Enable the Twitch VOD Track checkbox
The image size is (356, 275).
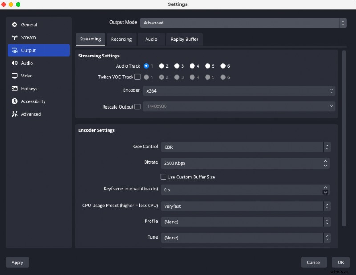tap(138, 77)
